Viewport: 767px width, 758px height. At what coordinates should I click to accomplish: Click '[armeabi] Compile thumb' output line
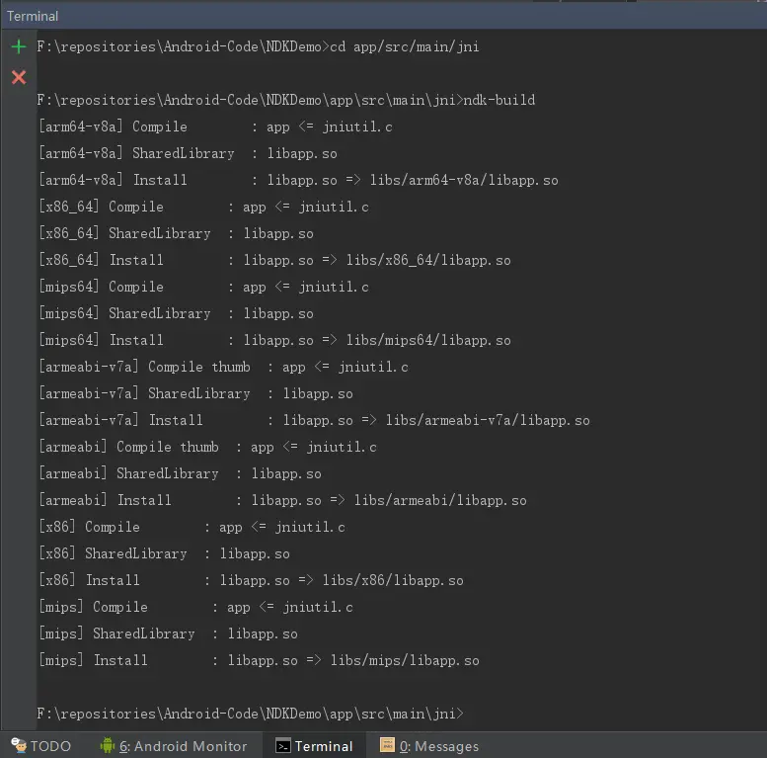click(x=207, y=447)
